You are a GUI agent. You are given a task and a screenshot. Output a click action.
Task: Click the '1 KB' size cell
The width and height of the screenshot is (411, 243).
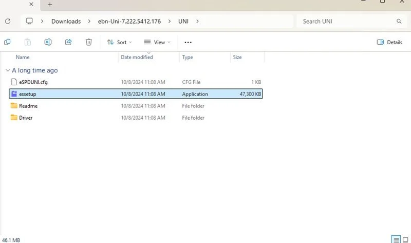256,82
